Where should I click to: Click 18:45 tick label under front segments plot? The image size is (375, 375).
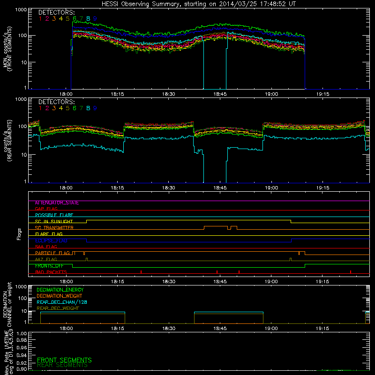pos(220,94)
